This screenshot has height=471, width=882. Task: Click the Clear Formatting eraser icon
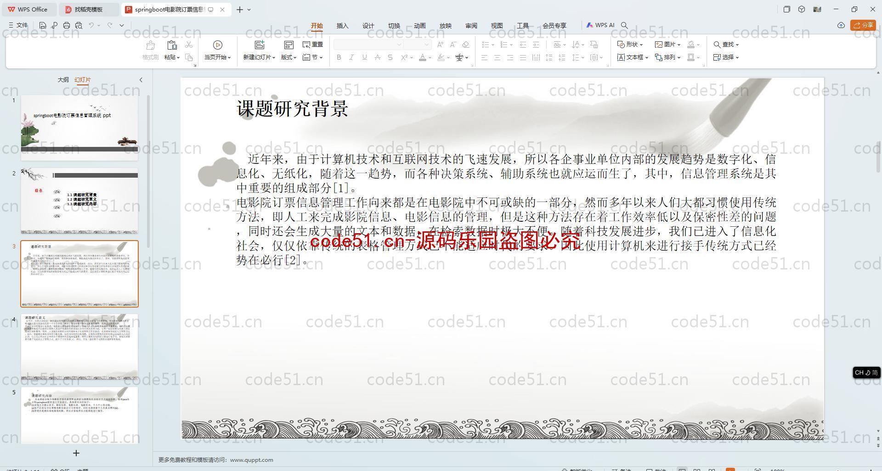[x=465, y=45]
